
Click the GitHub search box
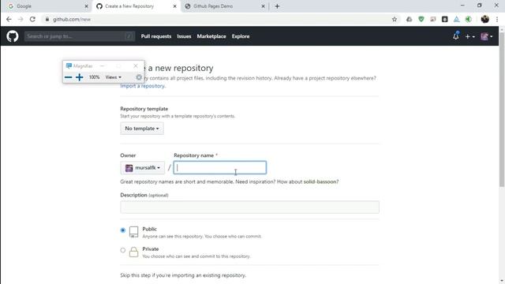point(80,36)
